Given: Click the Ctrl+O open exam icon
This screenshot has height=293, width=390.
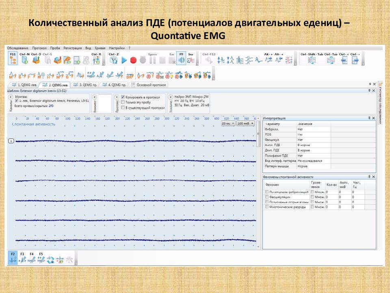Looking at the screenshot, I should click(x=36, y=60).
